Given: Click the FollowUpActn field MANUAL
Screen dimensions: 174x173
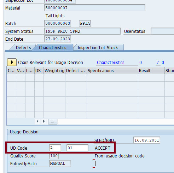Looking at the screenshot, I should point(60,163).
